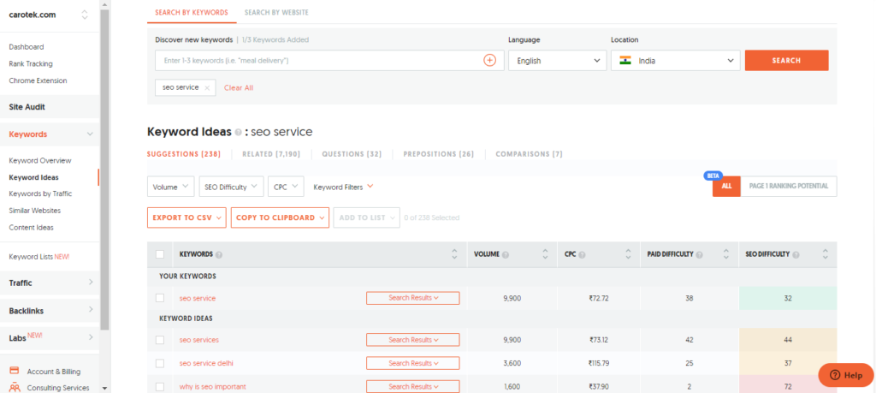Open the Language dropdown set to English
Image resolution: width=876 pixels, height=393 pixels.
click(557, 61)
